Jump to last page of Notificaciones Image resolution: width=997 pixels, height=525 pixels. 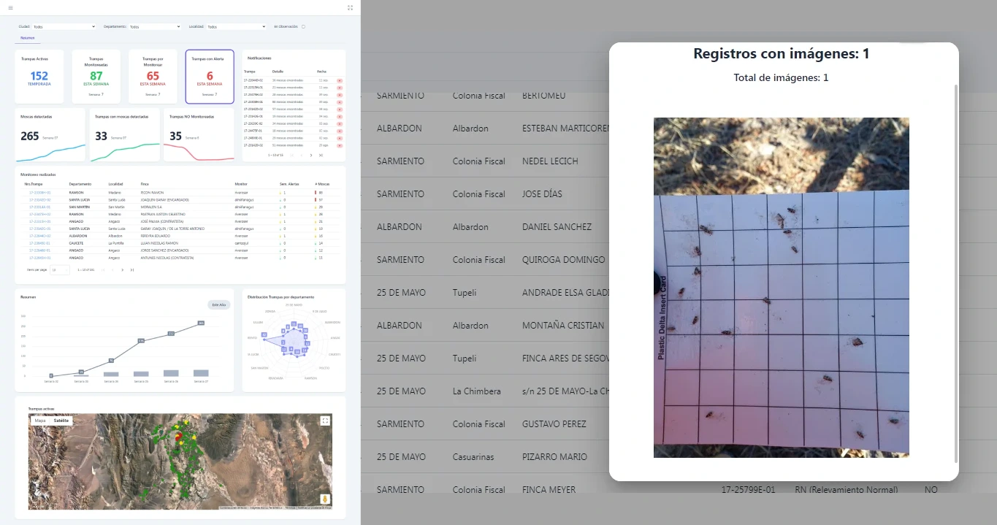click(x=321, y=156)
